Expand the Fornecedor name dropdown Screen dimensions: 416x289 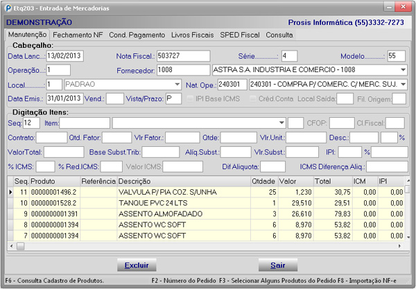tap(403, 70)
